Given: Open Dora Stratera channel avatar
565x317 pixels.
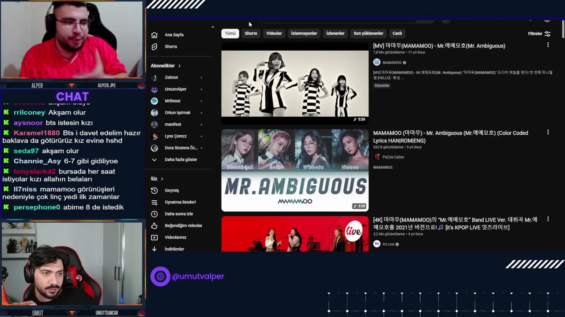Looking at the screenshot, I should coord(154,148).
